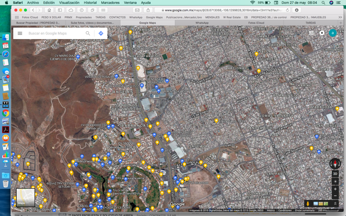Zoom out with the minus button

click(x=335, y=196)
